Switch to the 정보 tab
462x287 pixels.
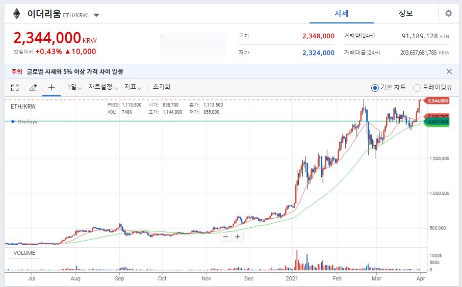pos(406,14)
